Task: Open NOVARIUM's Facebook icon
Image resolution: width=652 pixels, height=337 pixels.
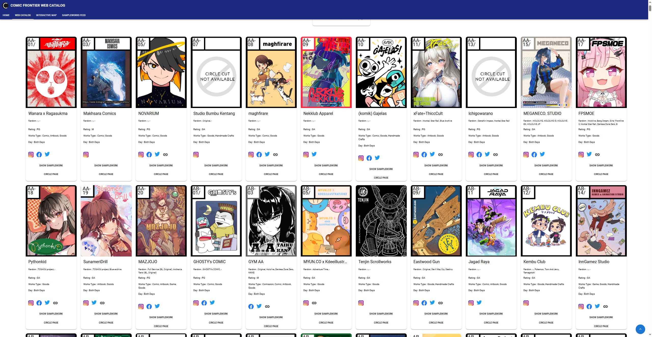Action: (149, 155)
